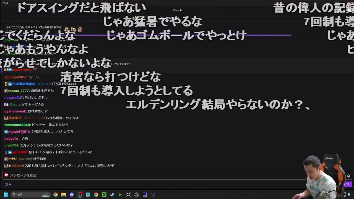Click username prak334 beside エルデンリング message

[x=12, y=145]
